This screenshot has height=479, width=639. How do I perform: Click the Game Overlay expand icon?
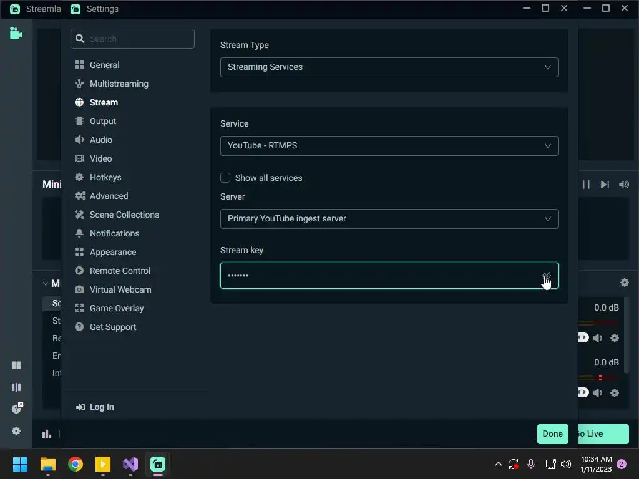point(79,309)
